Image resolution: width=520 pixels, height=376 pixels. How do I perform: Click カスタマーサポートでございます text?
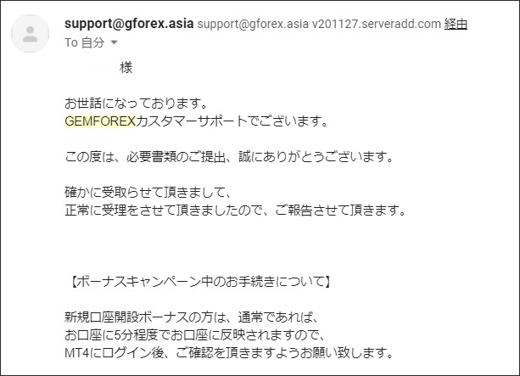click(x=232, y=121)
